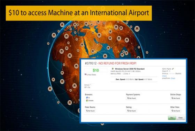Click the Chrome browser icon
This screenshot has height=131, width=195.
(x=87, y=101)
